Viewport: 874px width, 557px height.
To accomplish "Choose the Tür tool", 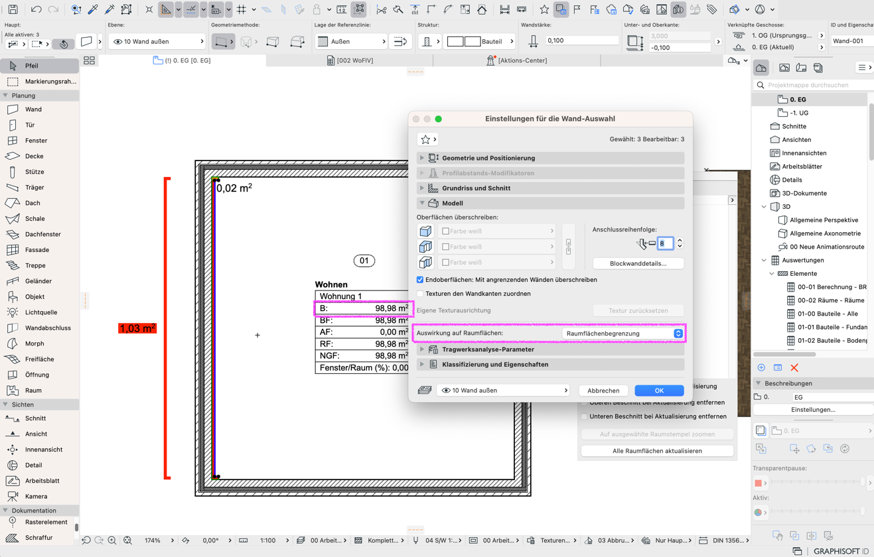I will (x=39, y=125).
